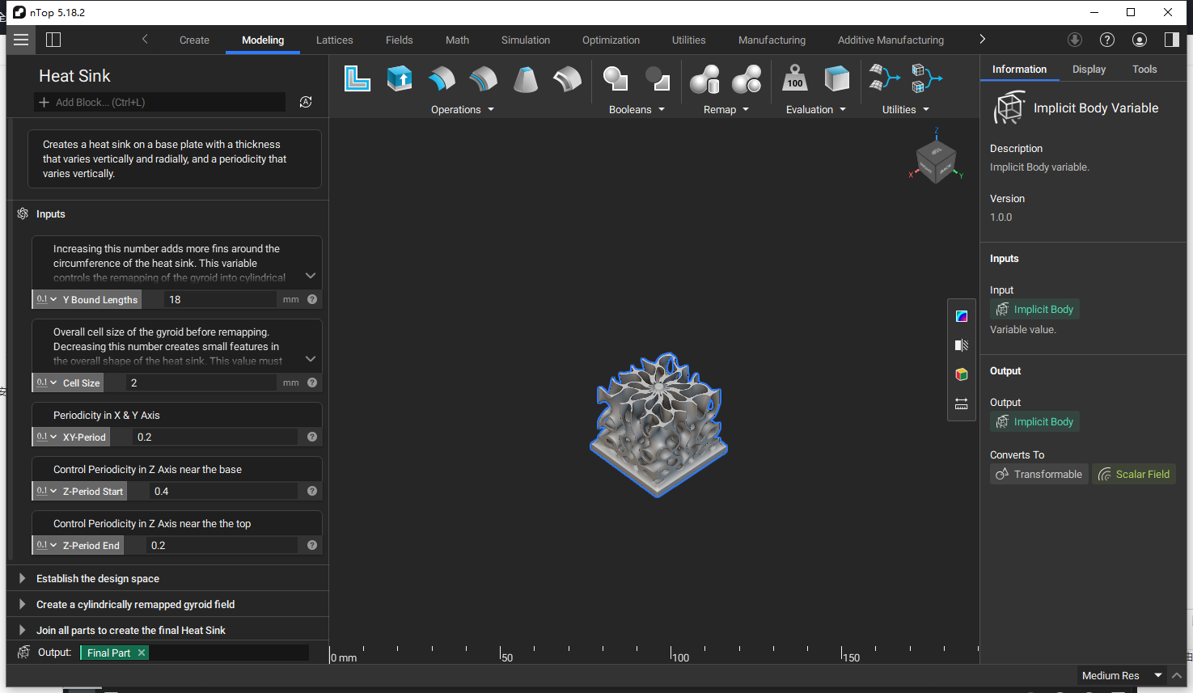Open the field viewer color gradient icon
This screenshot has height=693, width=1193.
(962, 316)
